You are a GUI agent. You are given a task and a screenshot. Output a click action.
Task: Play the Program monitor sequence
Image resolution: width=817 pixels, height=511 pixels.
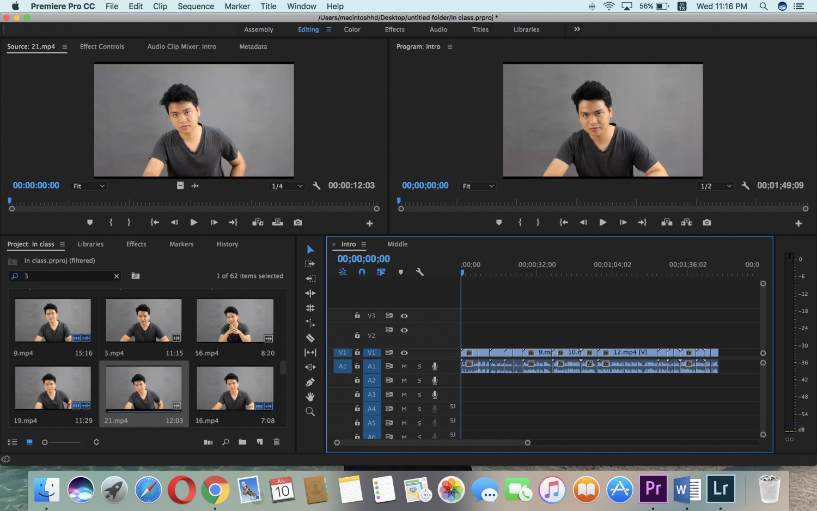coord(602,222)
